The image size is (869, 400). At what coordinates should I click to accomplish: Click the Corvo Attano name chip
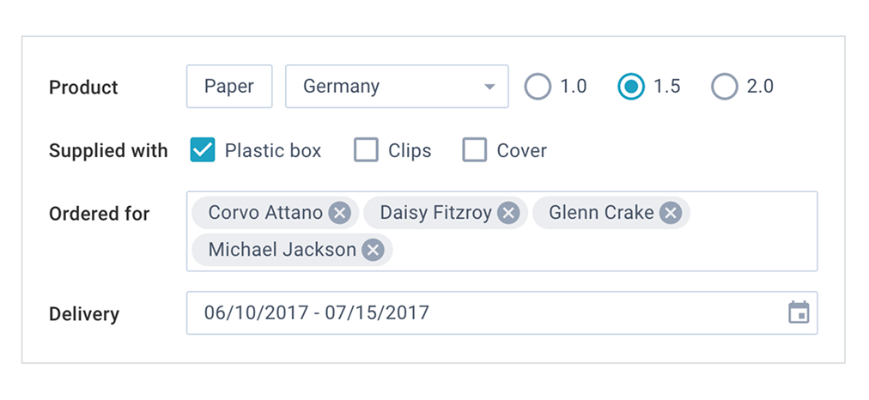click(265, 213)
